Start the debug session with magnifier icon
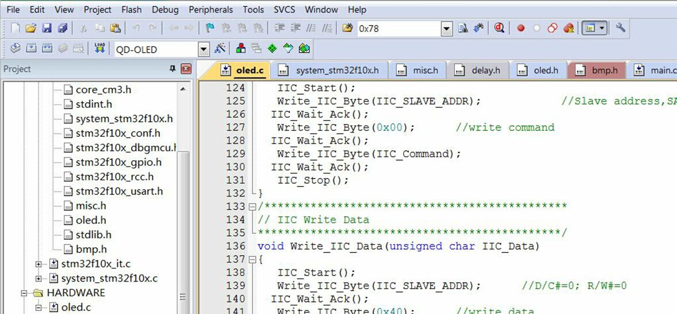The height and width of the screenshot is (314, 677). pos(499,28)
